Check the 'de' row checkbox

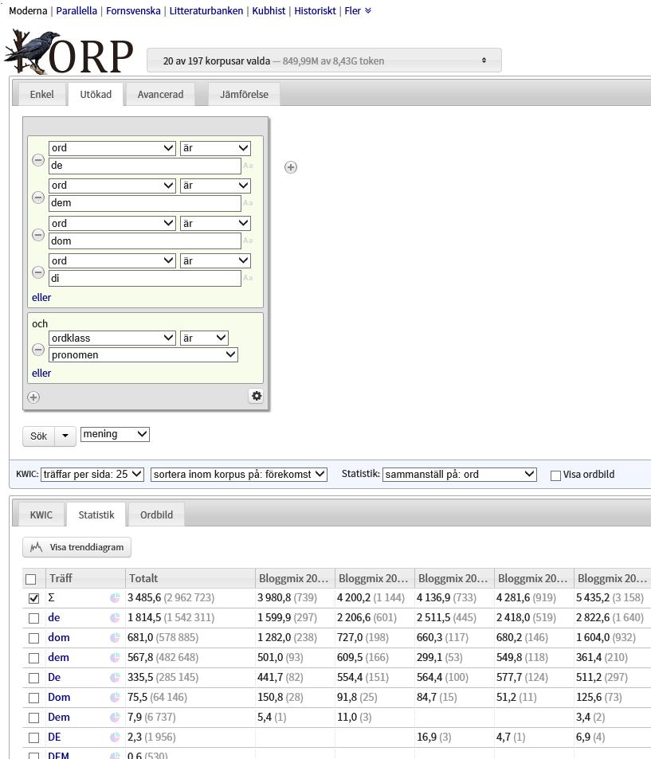click(33, 618)
